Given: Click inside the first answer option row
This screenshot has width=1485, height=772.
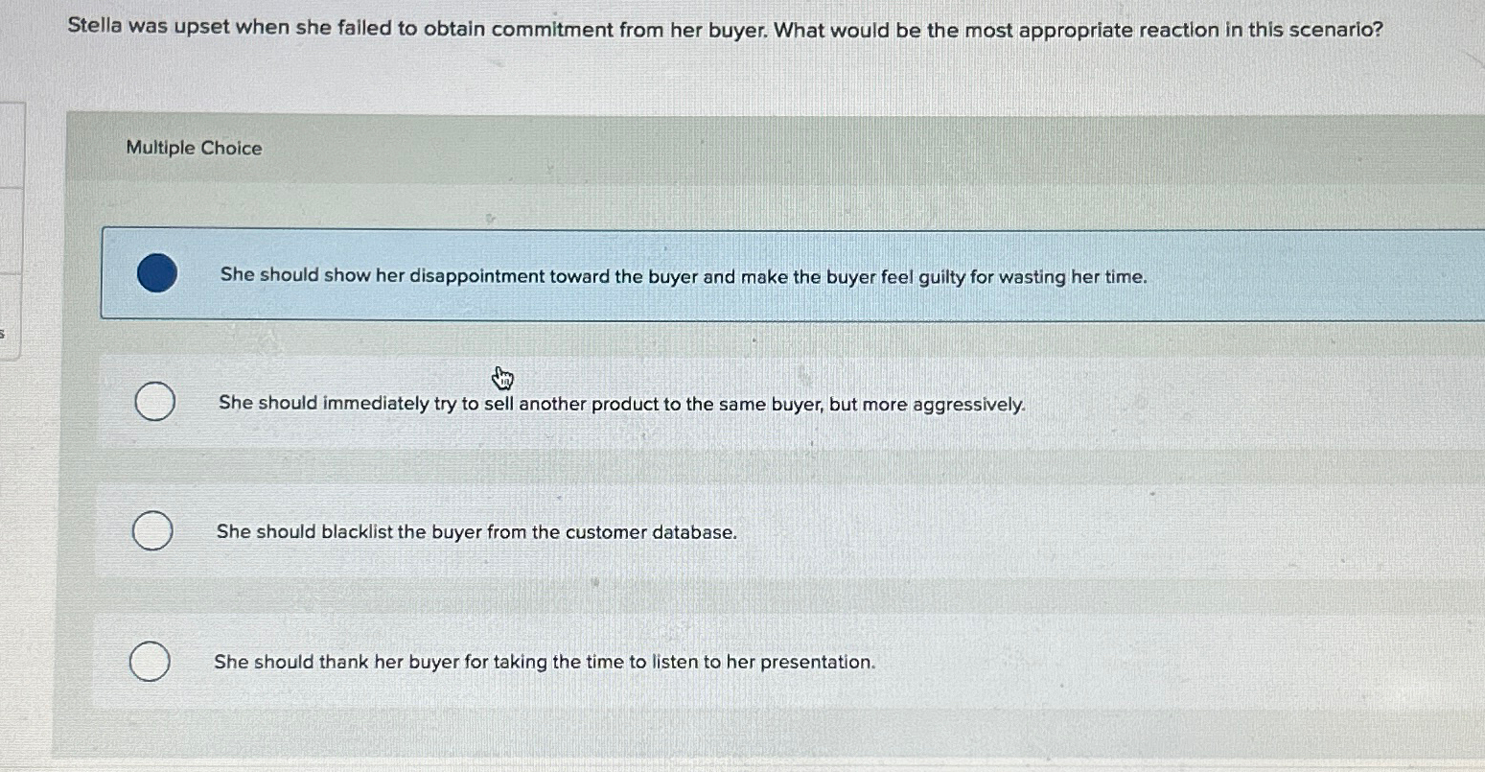Looking at the screenshot, I should pos(671,275).
